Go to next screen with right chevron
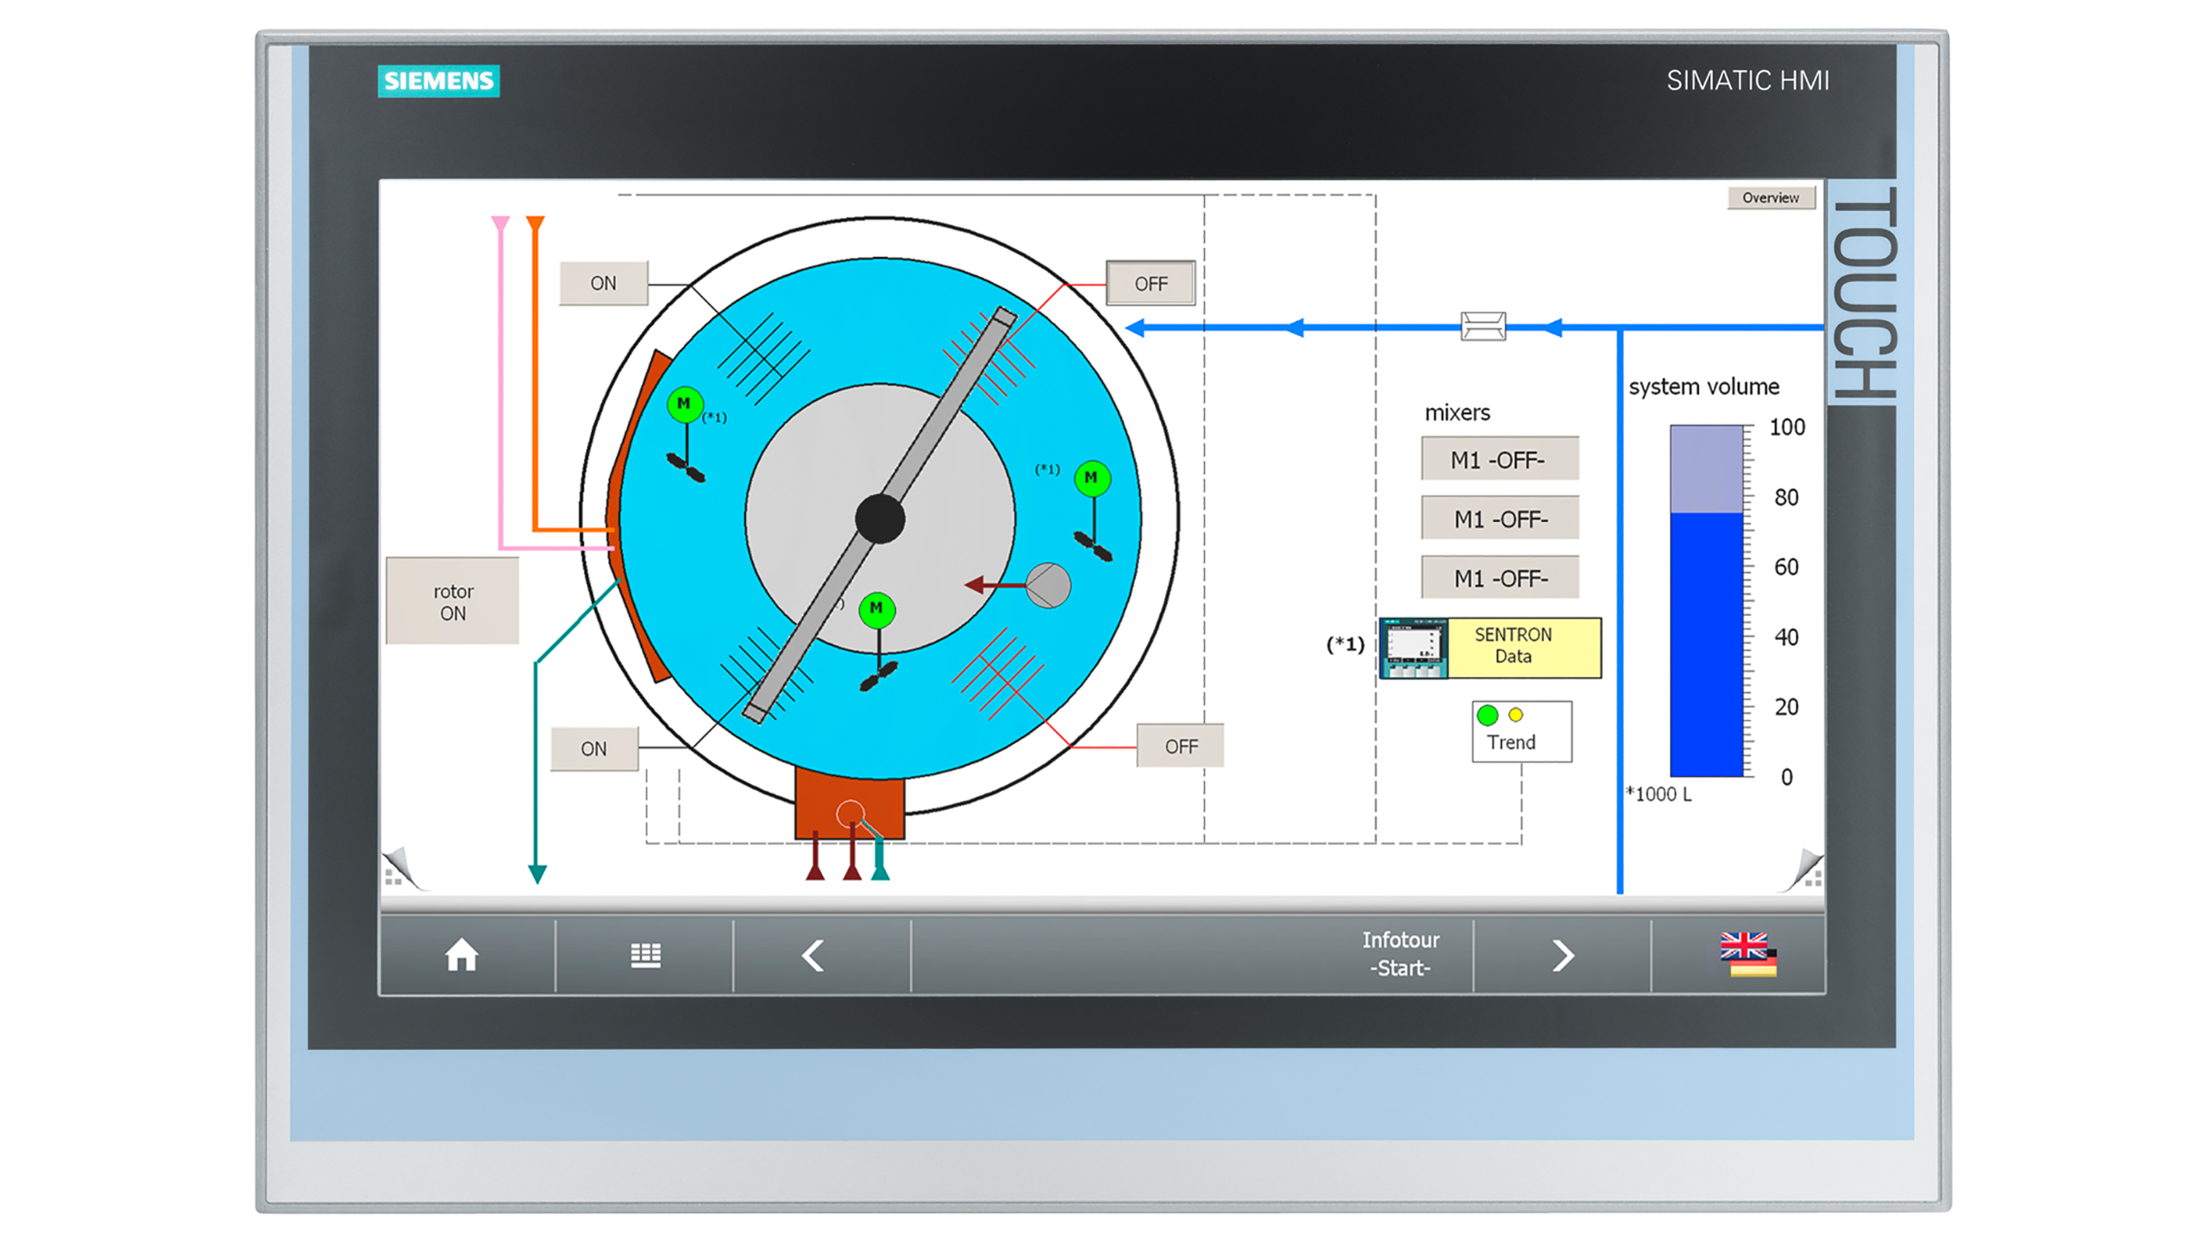Screen dimensions: 2208x1242 pyautogui.click(x=1562, y=955)
